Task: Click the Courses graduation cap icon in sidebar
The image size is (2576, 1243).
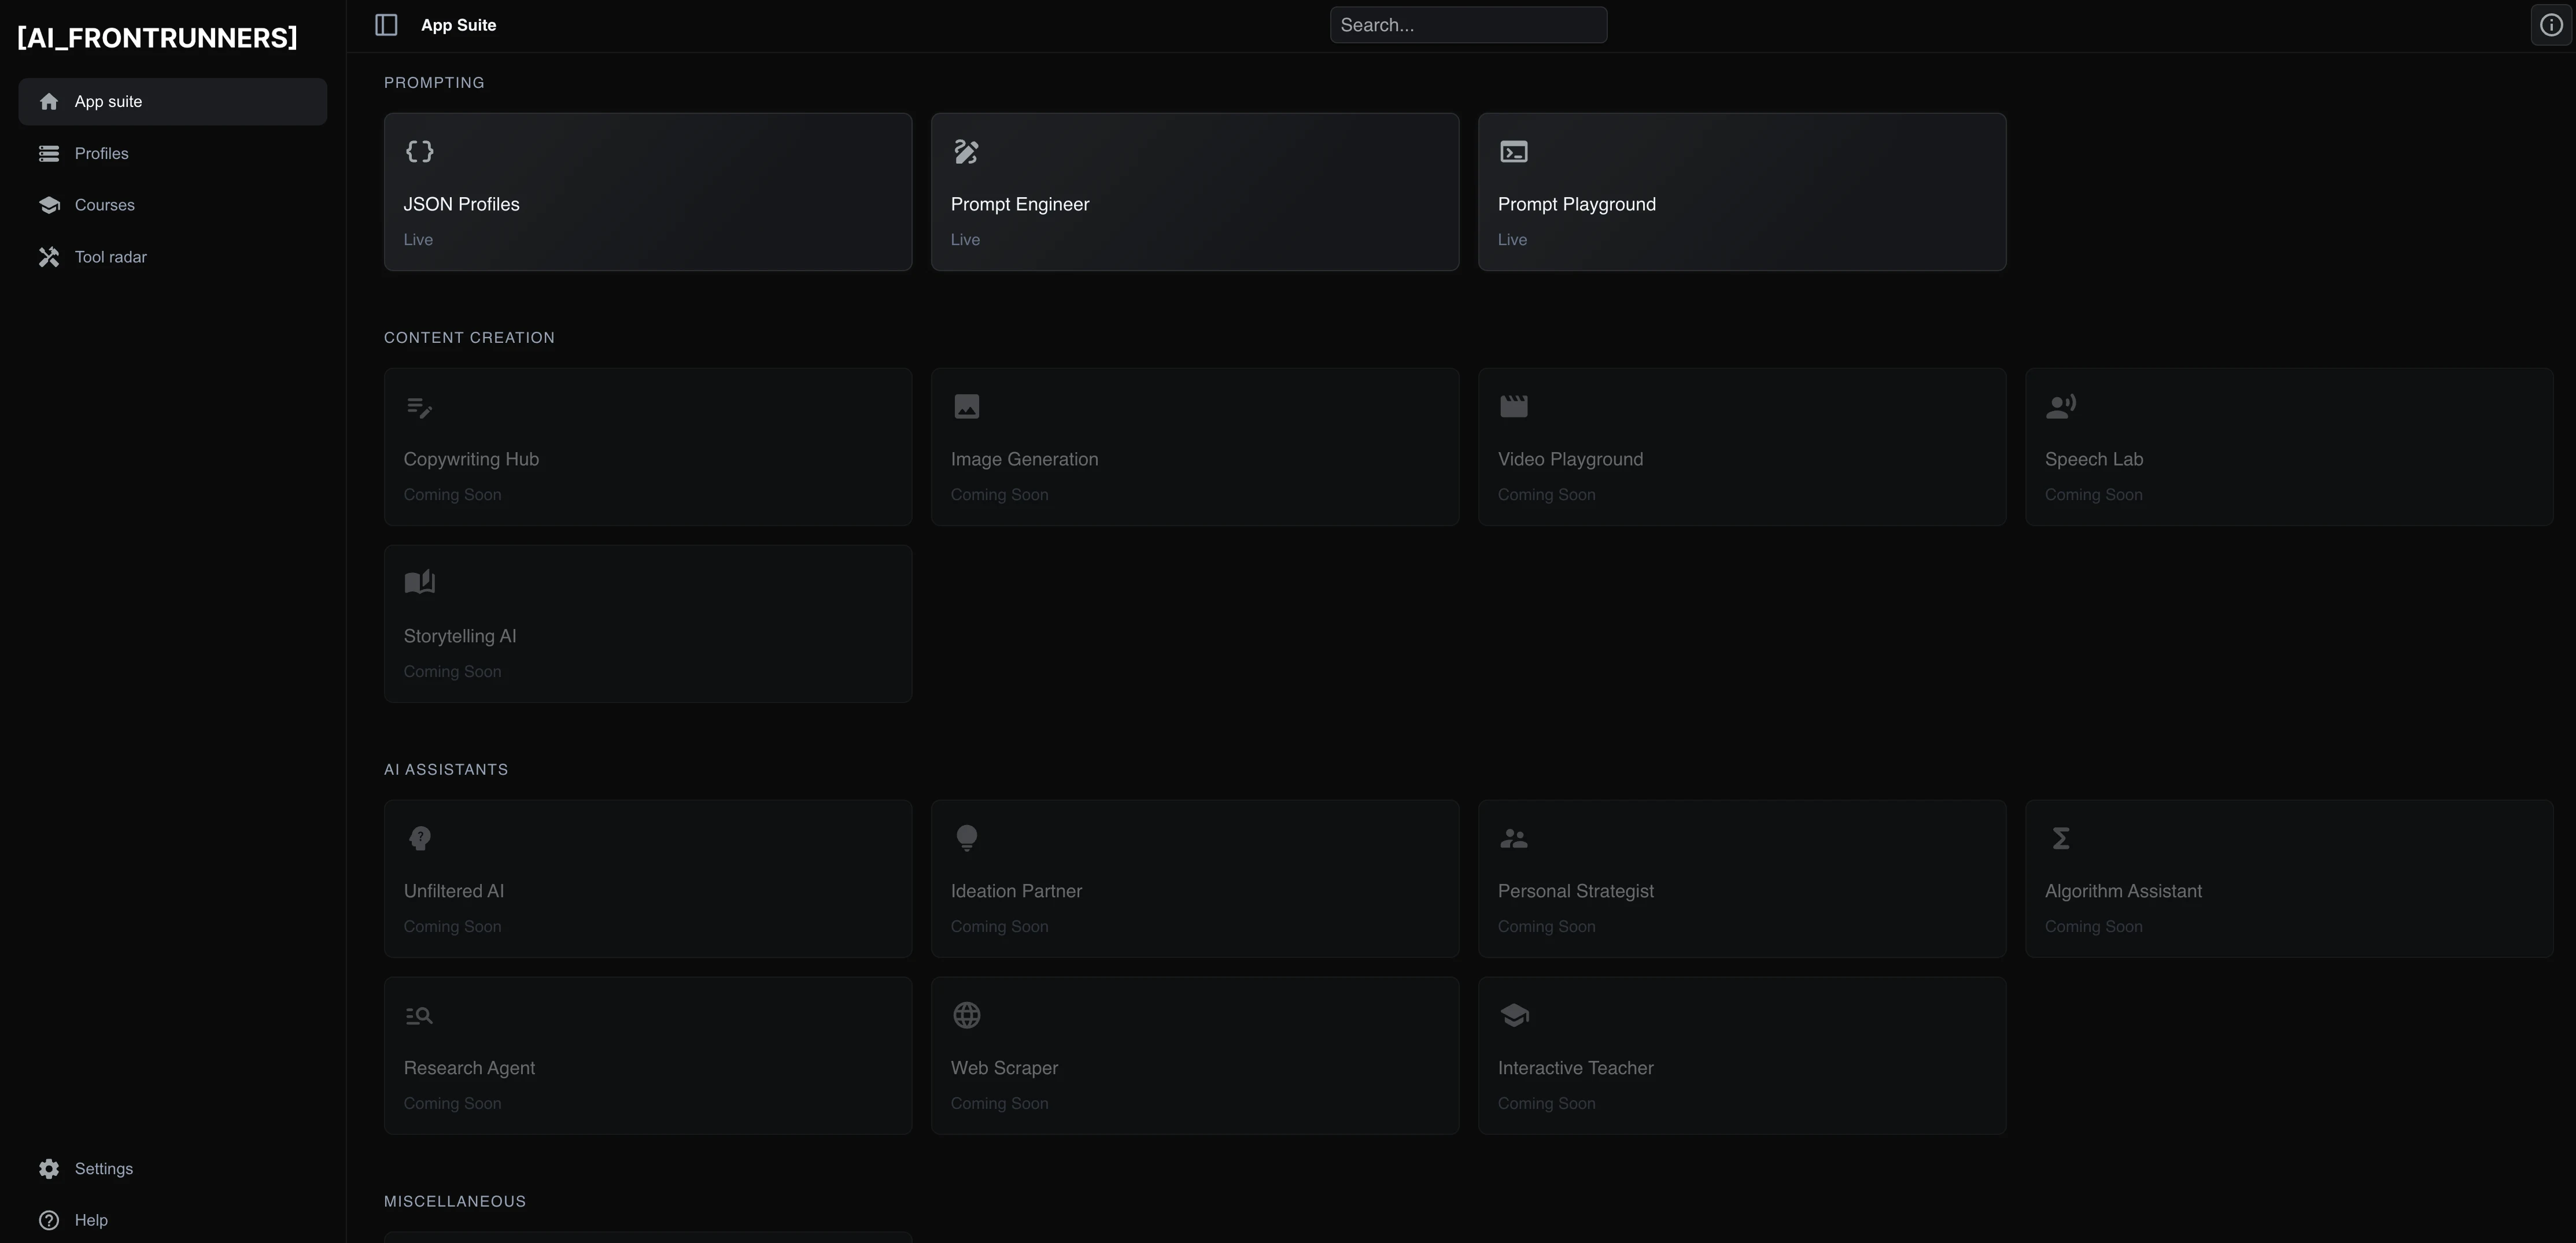Action: click(x=49, y=205)
